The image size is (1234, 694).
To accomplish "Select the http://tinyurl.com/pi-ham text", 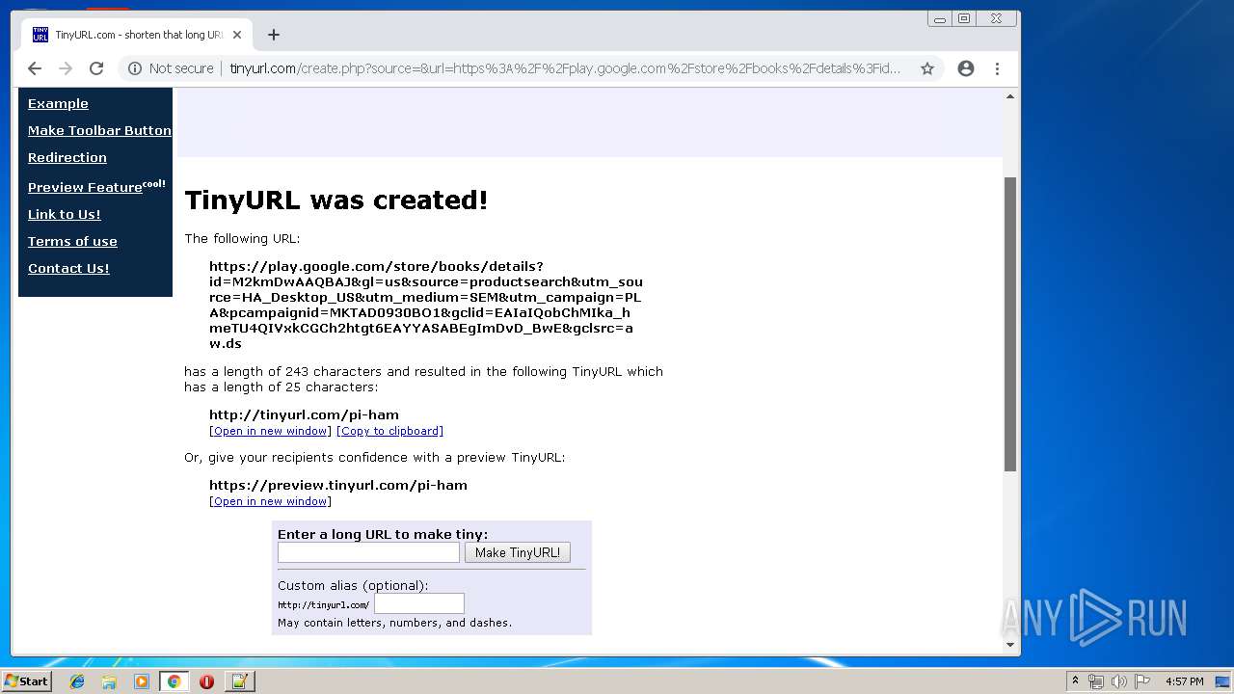I will click(304, 414).
